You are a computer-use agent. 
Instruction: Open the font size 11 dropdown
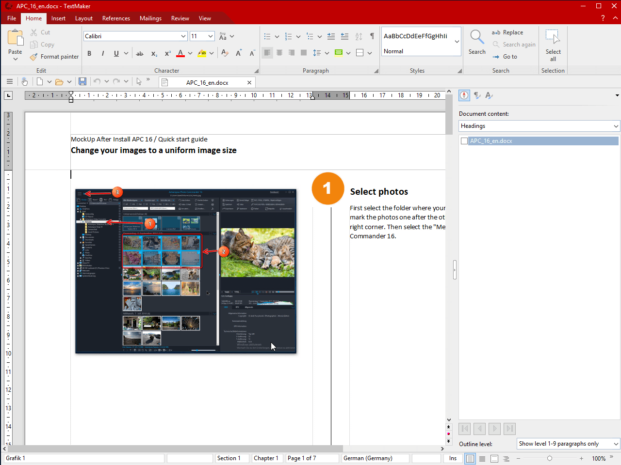[x=211, y=36]
